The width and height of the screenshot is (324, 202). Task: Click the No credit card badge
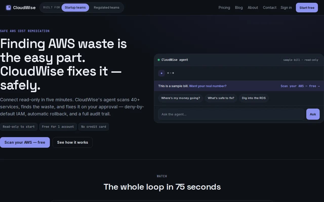[94, 127]
